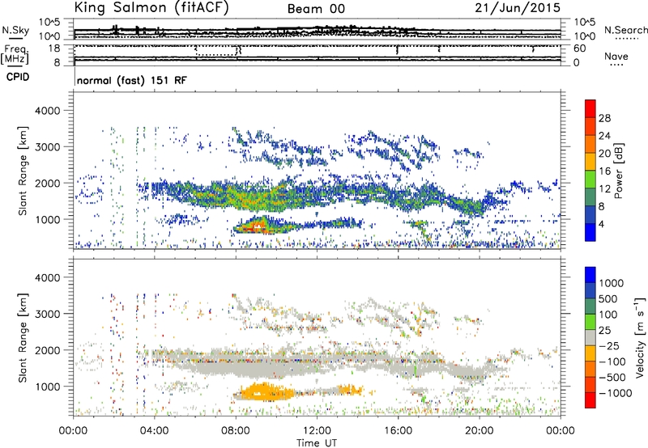Select the '-25' label on Velocity colorbar

click(610, 345)
